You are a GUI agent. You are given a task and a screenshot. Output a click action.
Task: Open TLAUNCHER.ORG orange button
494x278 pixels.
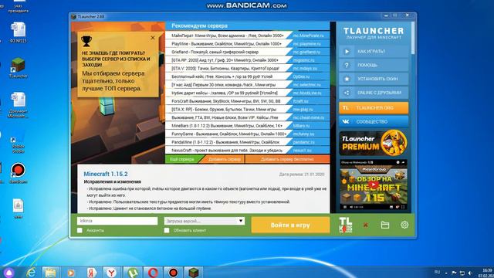[374, 108]
